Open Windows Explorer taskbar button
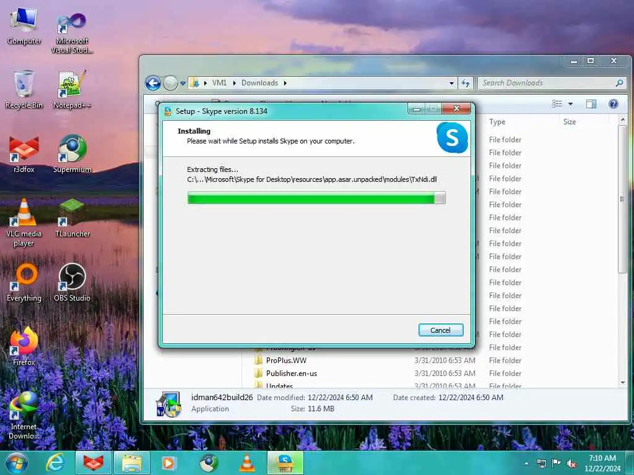 (x=132, y=463)
